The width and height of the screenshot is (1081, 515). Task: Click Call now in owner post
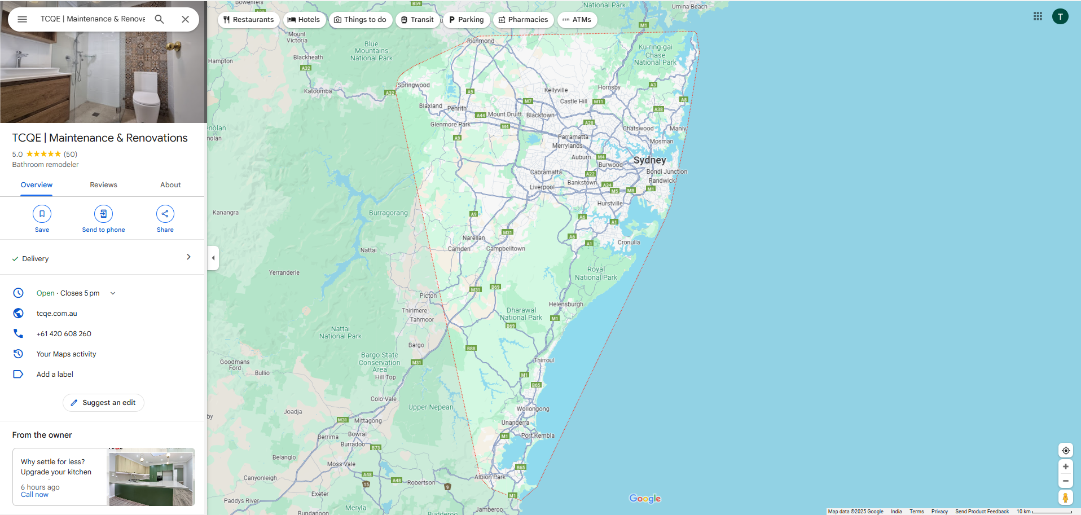(x=34, y=495)
